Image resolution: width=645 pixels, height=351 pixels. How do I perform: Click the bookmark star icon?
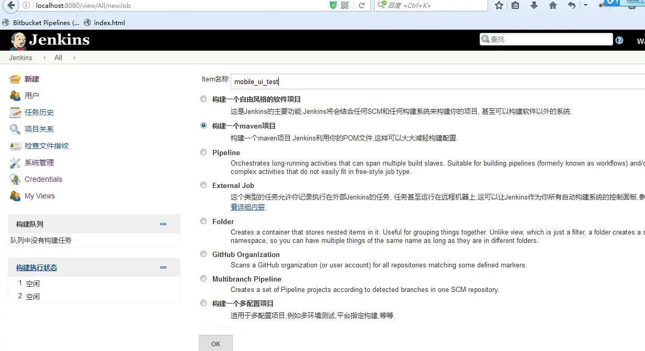pos(499,5)
